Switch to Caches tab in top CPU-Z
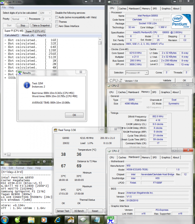The image size is (195, 224). 123,9
